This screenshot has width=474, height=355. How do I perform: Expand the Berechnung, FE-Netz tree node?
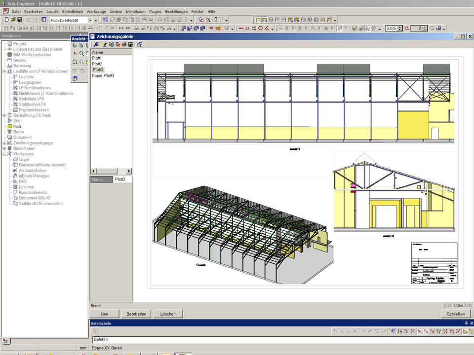(x=4, y=115)
